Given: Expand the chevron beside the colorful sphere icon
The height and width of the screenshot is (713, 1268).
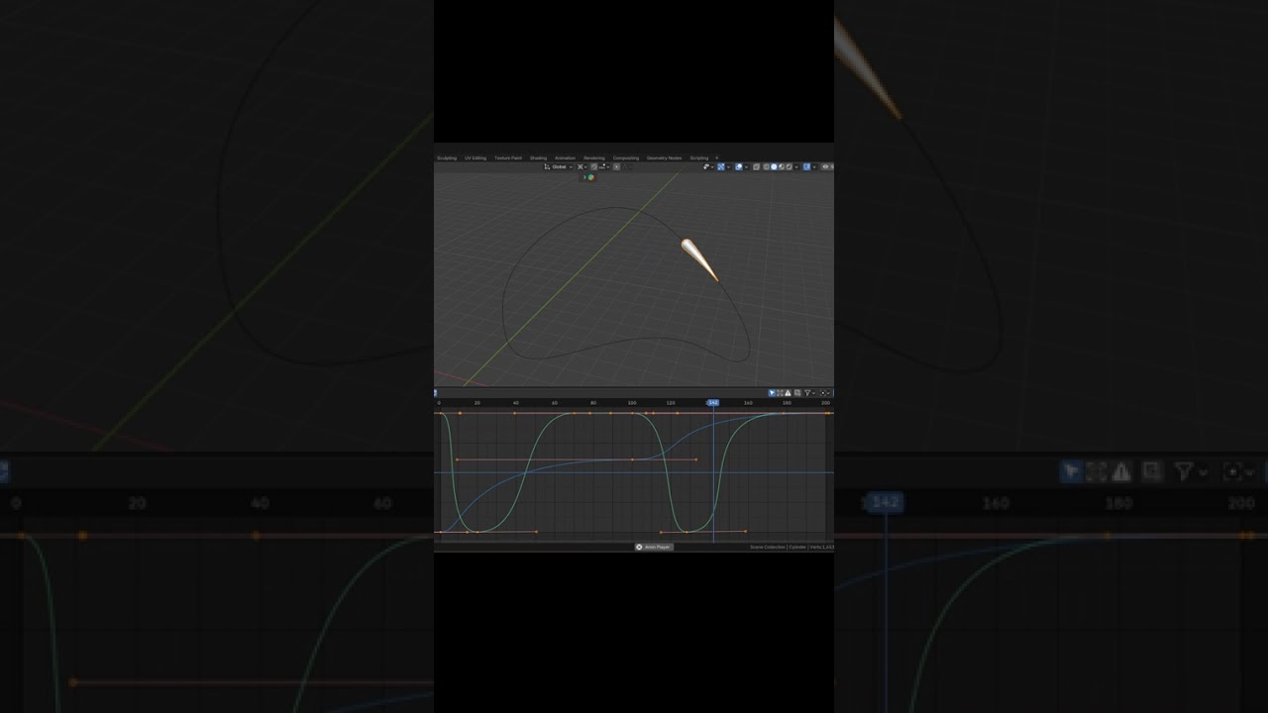Looking at the screenshot, I should coord(584,177).
